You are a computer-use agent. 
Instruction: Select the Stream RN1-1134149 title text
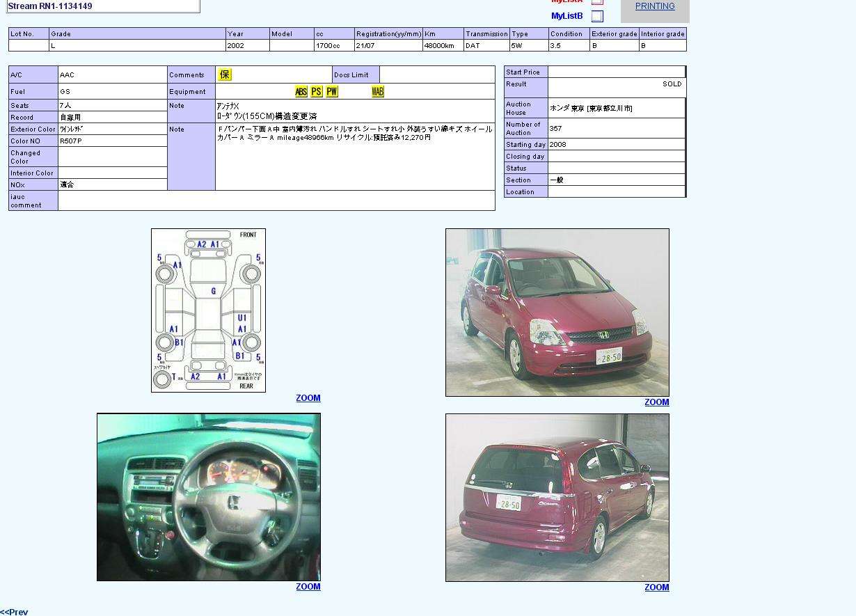click(x=49, y=6)
